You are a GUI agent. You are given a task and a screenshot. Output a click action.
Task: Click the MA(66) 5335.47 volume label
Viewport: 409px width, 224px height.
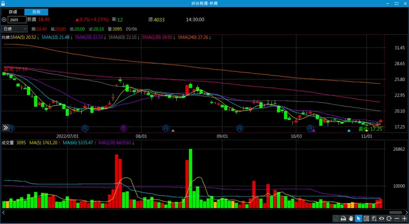(x=79, y=143)
